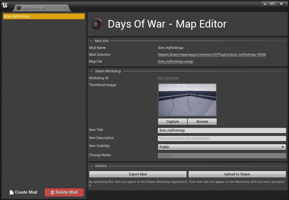Focus the Item Description field

click(222, 138)
